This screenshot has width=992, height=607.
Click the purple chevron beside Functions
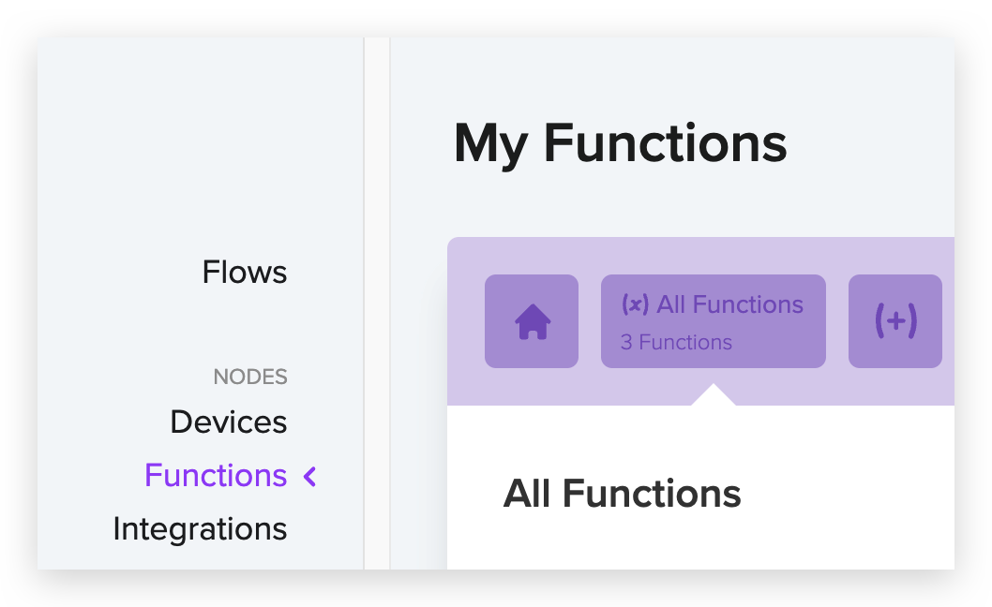(x=310, y=476)
